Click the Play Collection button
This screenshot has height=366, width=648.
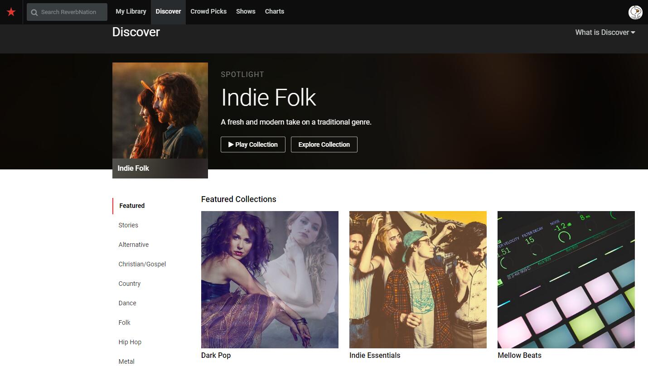point(253,144)
